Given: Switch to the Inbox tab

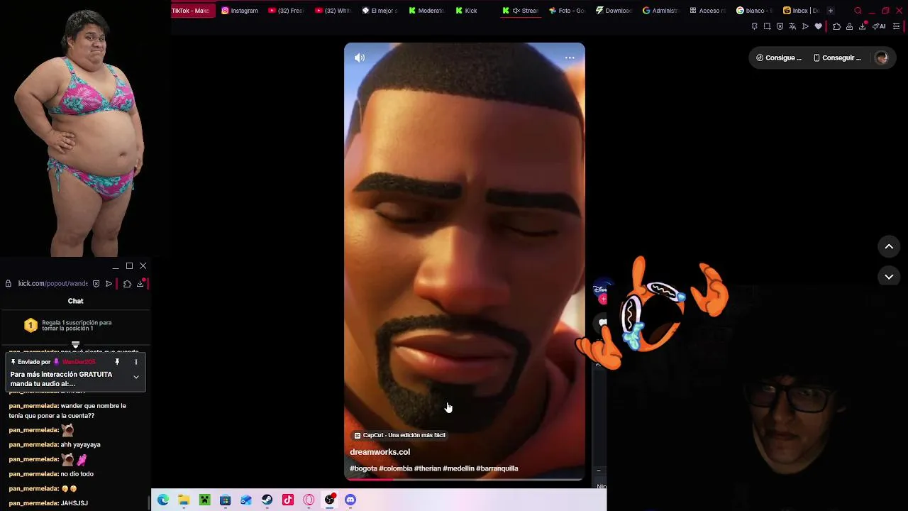Looking at the screenshot, I should (801, 11).
